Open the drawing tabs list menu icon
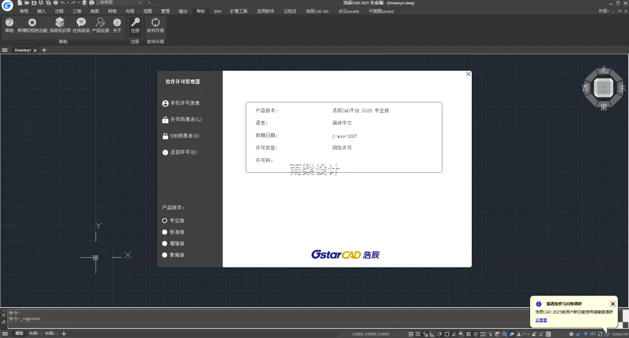This screenshot has width=629, height=338. (x=5, y=50)
